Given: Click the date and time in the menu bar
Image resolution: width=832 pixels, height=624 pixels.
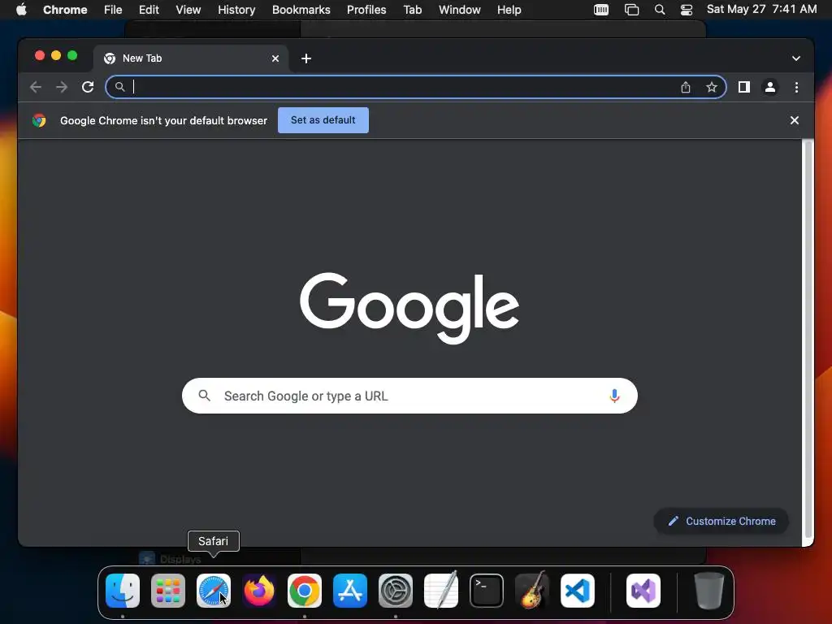Looking at the screenshot, I should [761, 9].
